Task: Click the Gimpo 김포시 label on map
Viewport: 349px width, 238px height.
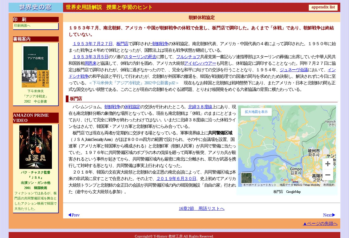Action: 296,171
